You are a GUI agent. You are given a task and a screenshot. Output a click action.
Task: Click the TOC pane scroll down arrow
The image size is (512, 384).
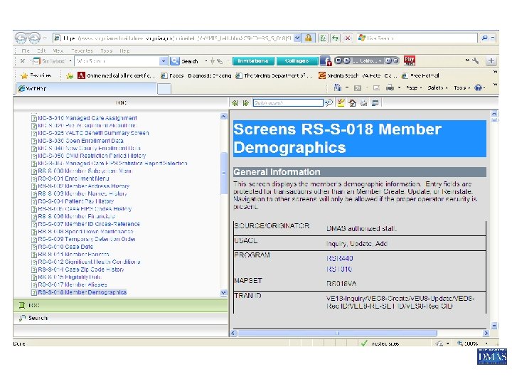coord(224,293)
